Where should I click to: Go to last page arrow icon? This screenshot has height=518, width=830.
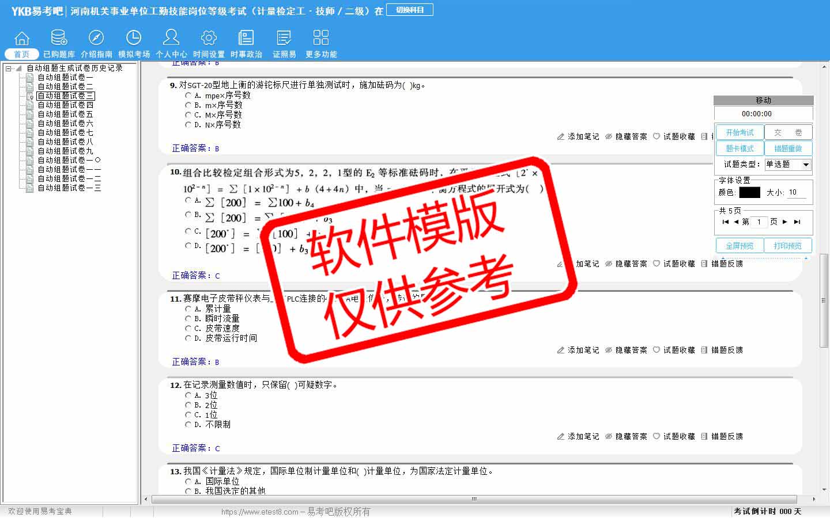click(x=797, y=222)
